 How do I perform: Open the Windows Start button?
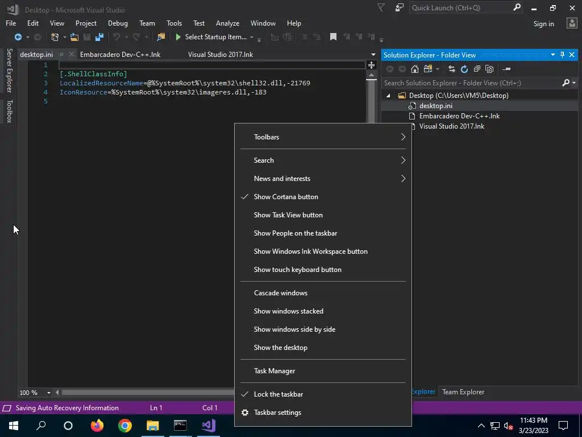pyautogui.click(x=14, y=426)
